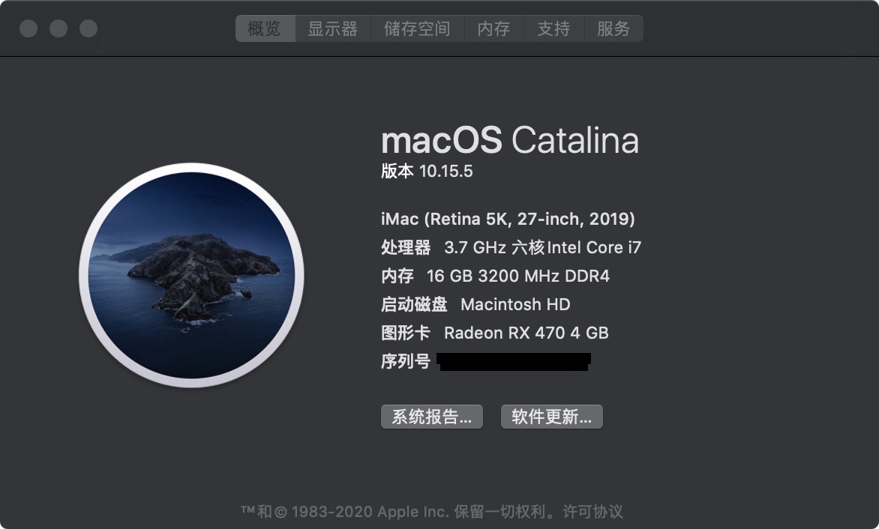The height and width of the screenshot is (529, 879).
Task: Click the macOS Catalina island icon
Action: tap(192, 275)
